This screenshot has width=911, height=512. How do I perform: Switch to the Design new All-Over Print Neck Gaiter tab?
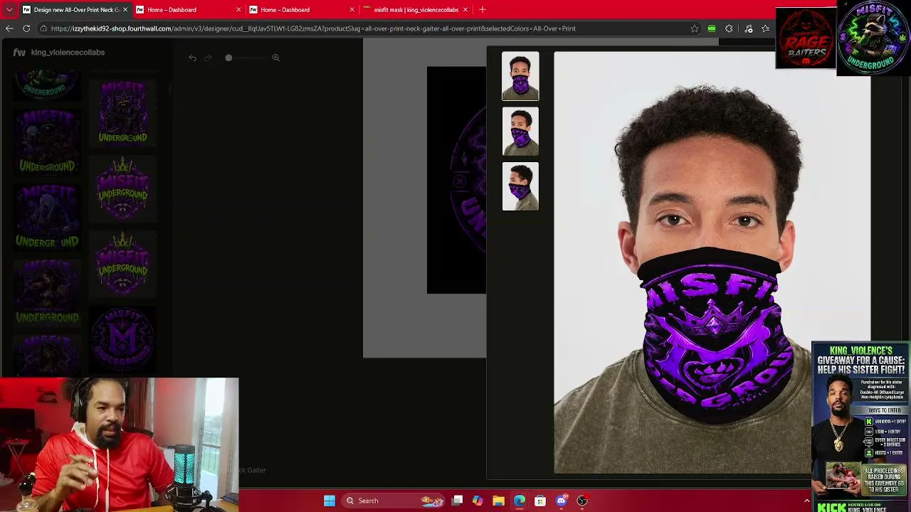point(75,9)
